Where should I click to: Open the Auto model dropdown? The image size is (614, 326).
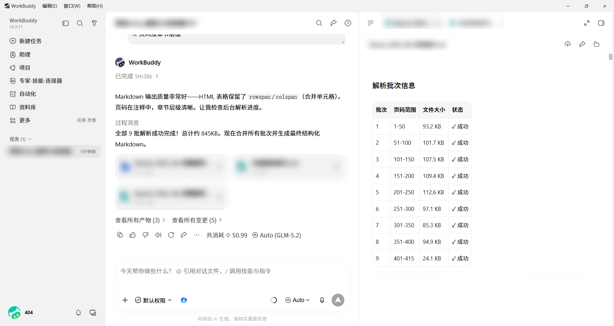pyautogui.click(x=297, y=300)
